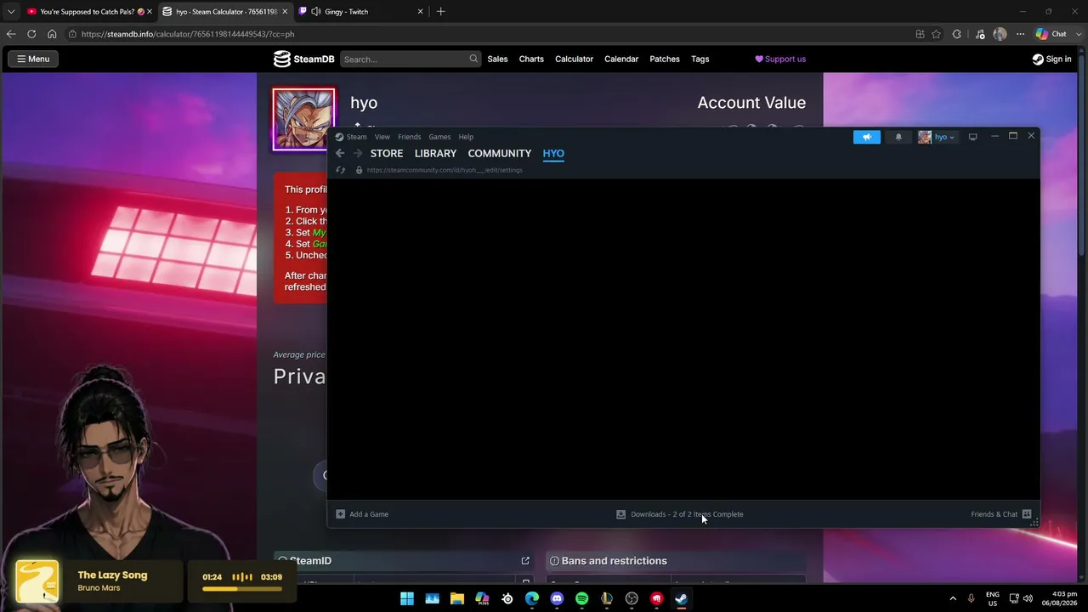The image size is (1088, 612).
Task: Open SteamDB Tags page
Action: pyautogui.click(x=700, y=59)
